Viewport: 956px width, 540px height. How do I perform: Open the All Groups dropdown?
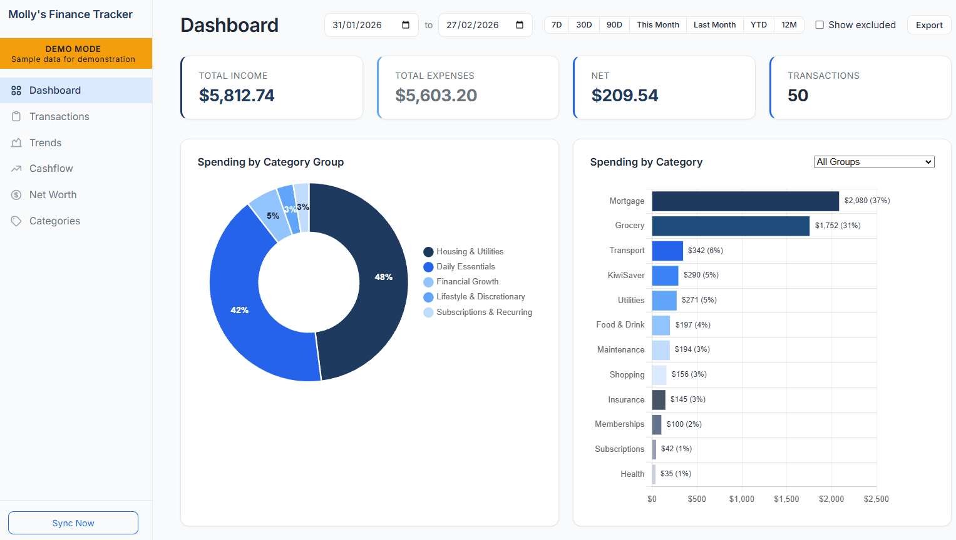point(873,161)
